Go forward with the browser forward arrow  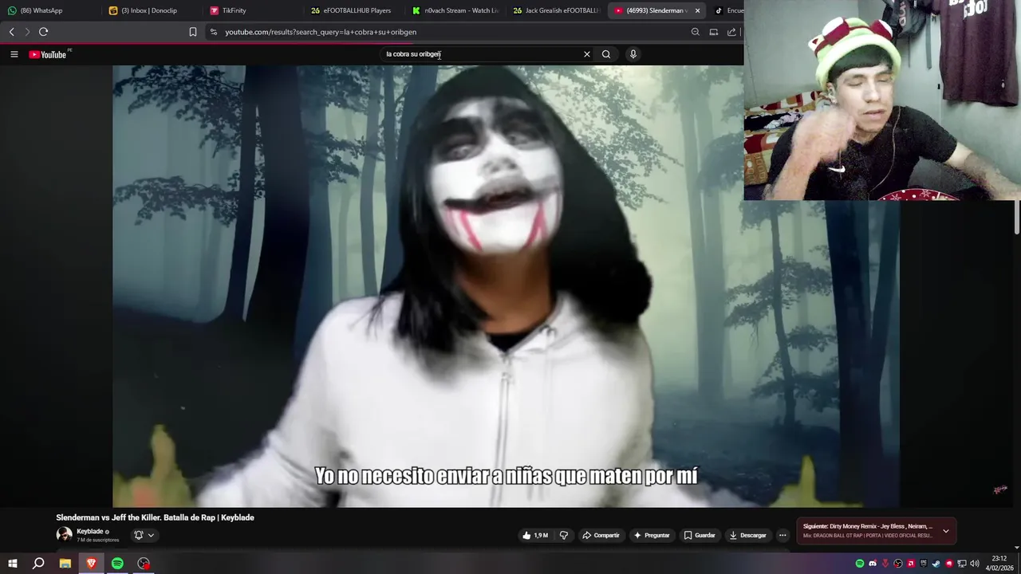[27, 32]
